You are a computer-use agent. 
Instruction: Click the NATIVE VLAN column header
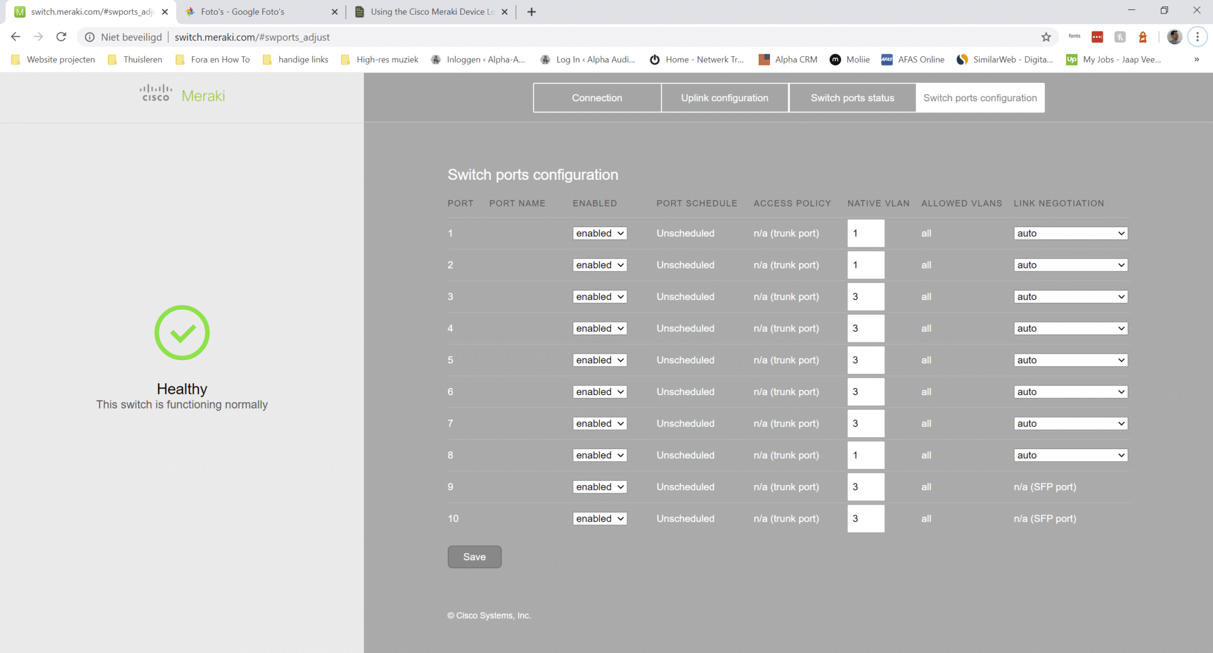[878, 203]
